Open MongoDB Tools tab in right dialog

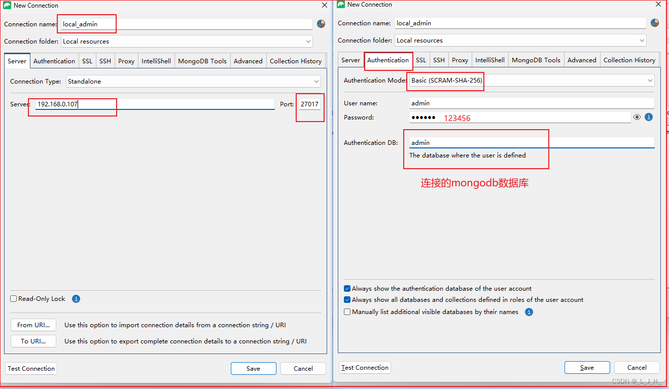point(536,60)
